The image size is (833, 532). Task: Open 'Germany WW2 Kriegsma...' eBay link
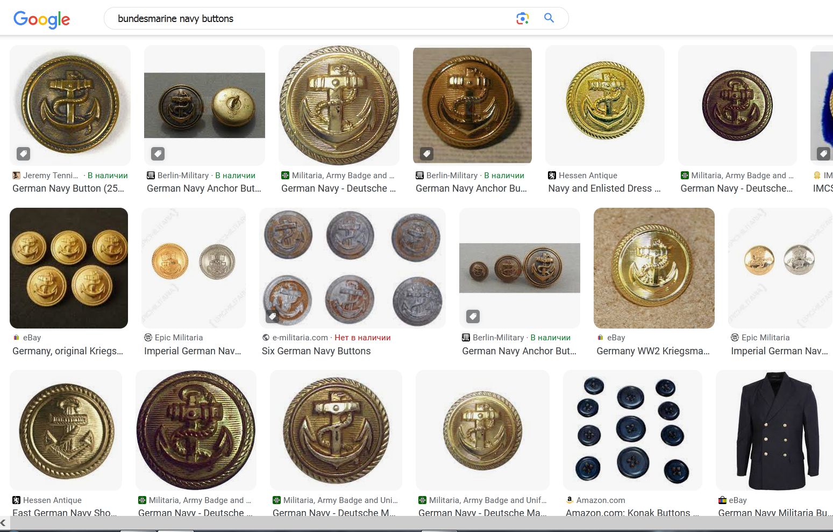(x=653, y=351)
